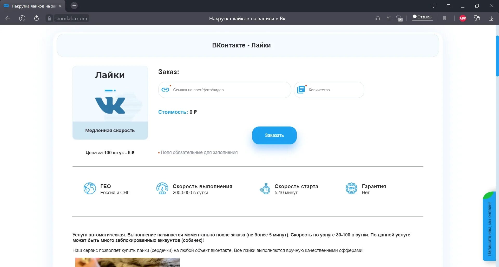Click the Количество quantity field
Screen dimensions: 499x267
click(329, 90)
